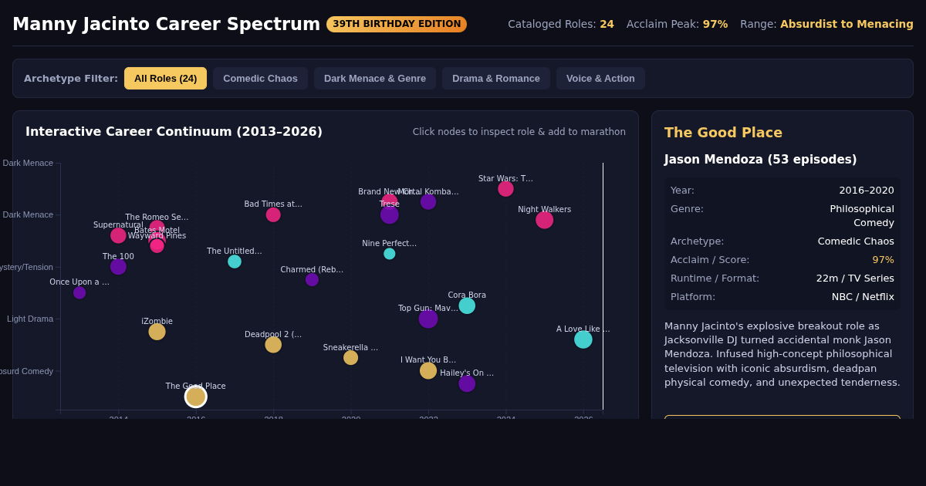Click the 39TH BIRTHDAY EDITION badge
This screenshot has width=926, height=486.
(397, 24)
